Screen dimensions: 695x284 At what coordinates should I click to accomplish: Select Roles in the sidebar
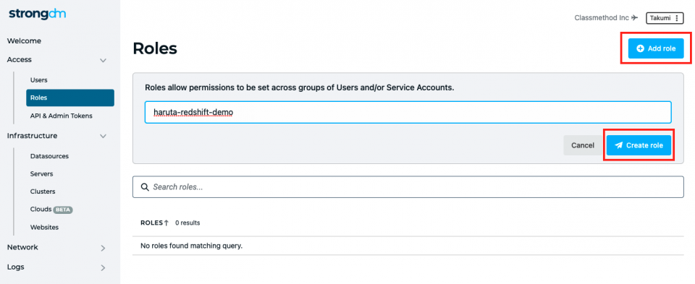tap(70, 98)
